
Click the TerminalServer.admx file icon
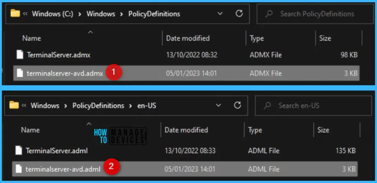click(20, 55)
